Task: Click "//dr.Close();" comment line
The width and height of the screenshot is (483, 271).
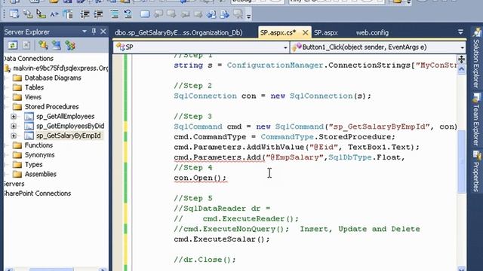Action: pos(205,260)
